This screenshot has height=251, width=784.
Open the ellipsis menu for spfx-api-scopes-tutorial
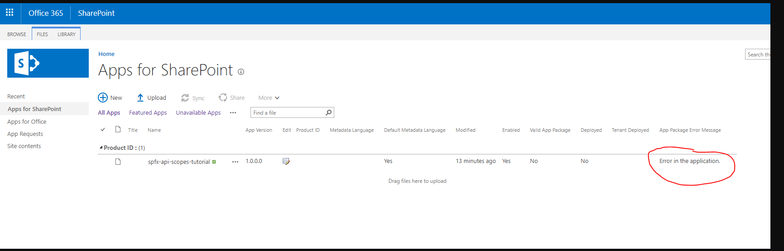(235, 162)
